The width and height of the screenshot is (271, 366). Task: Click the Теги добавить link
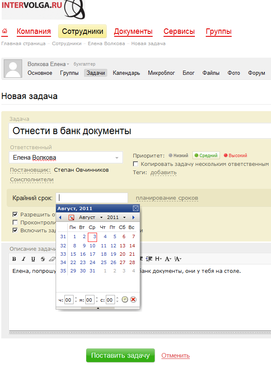163,173
